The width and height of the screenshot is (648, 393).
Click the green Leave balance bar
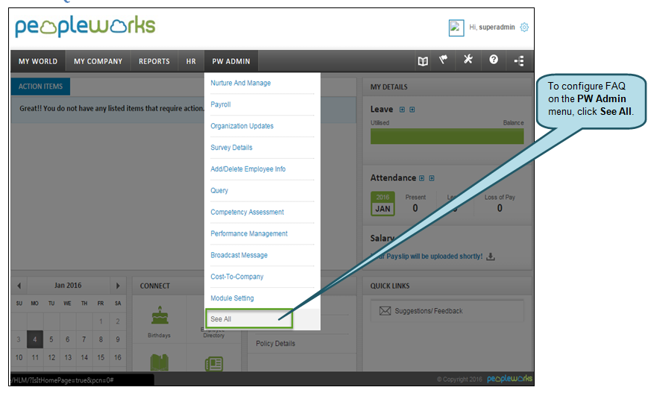click(447, 136)
